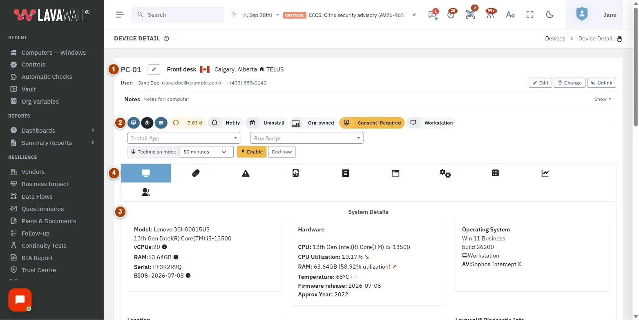This screenshot has height=320, width=639.
Task: Open the gears services tab
Action: click(x=445, y=173)
